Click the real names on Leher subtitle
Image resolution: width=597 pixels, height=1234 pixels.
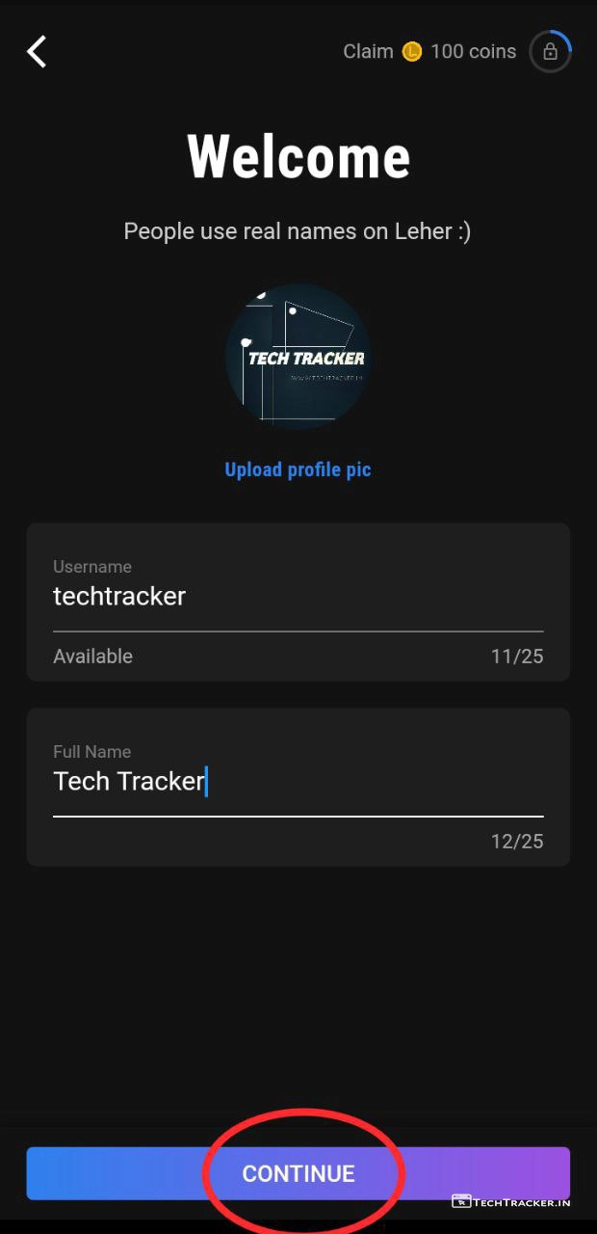tap(298, 231)
